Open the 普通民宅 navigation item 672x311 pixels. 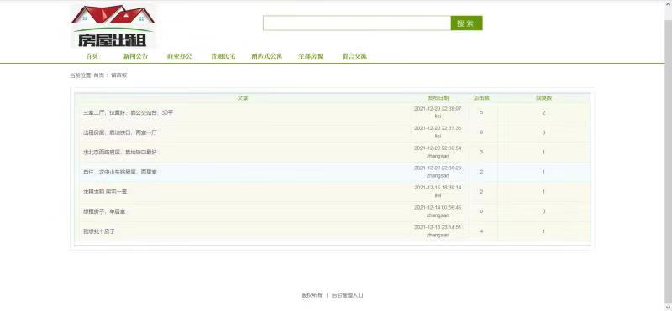click(223, 56)
